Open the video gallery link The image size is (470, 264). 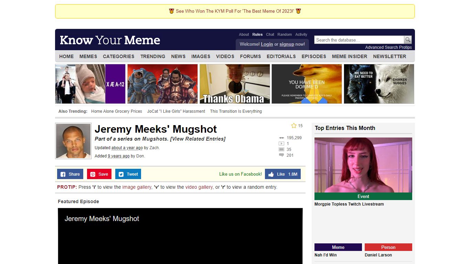click(199, 187)
